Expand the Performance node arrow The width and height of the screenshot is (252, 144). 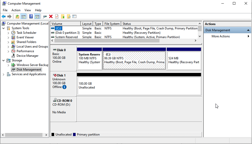point(8,51)
